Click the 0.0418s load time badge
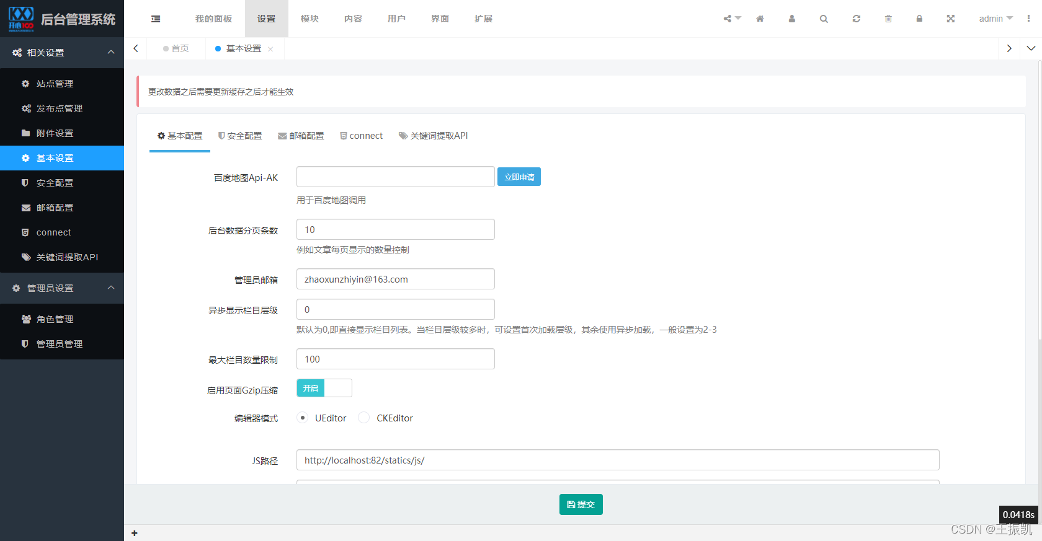Screen dimensions: 1042x541 (1018, 514)
